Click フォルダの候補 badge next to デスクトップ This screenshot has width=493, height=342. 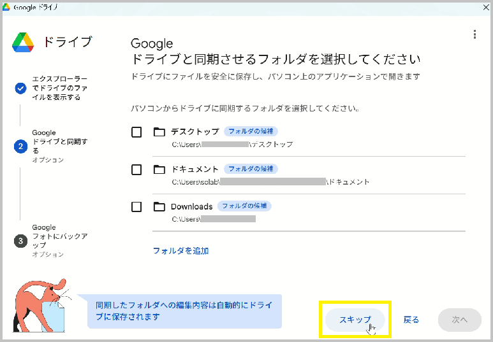251,131
